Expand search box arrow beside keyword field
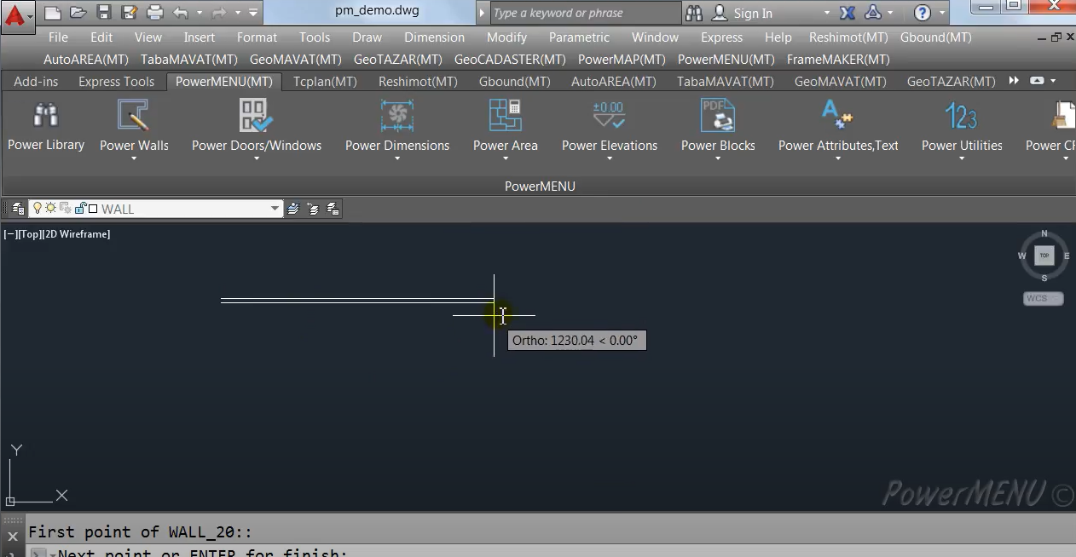 click(x=482, y=13)
